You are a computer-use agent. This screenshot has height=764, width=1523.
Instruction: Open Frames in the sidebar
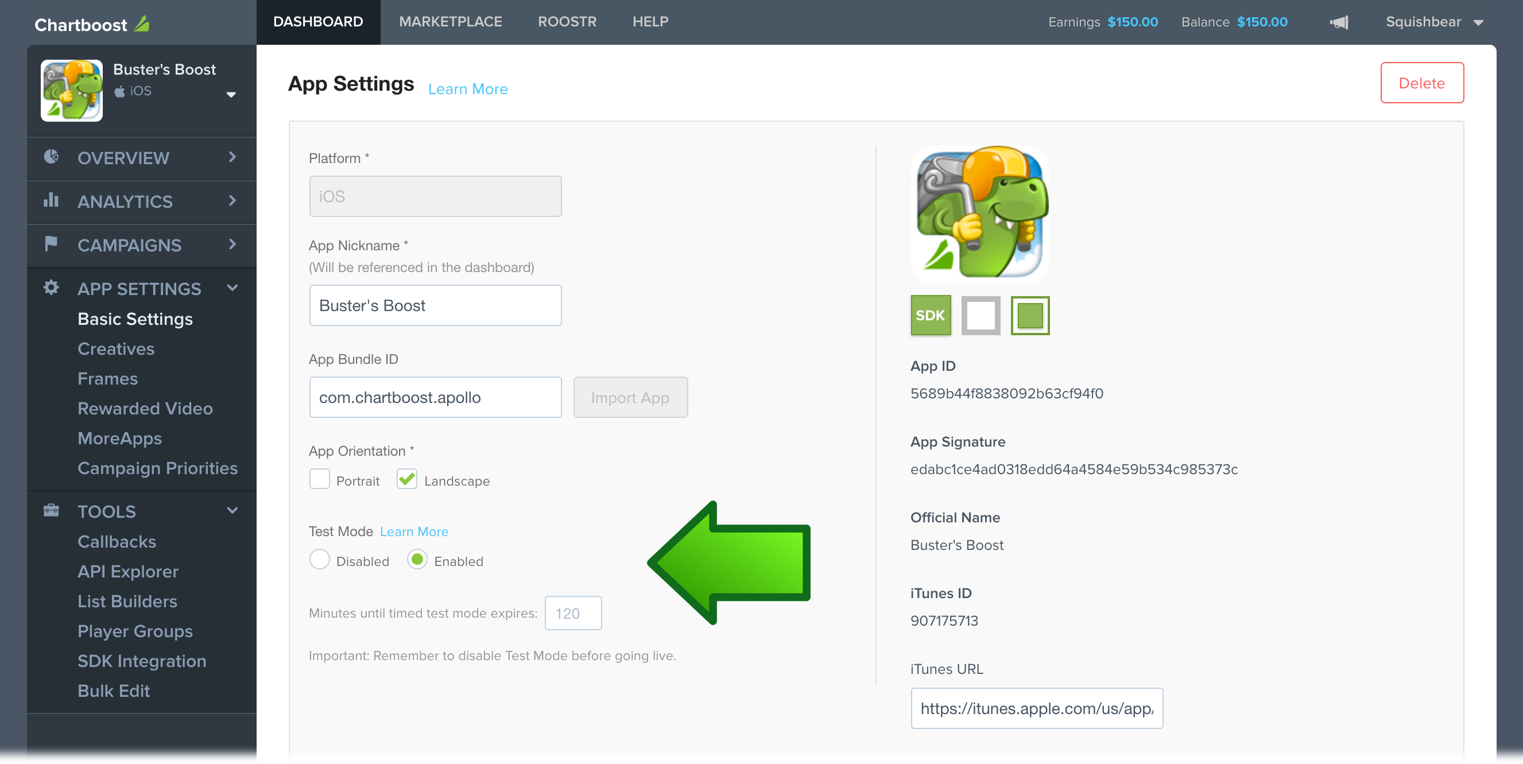[107, 378]
